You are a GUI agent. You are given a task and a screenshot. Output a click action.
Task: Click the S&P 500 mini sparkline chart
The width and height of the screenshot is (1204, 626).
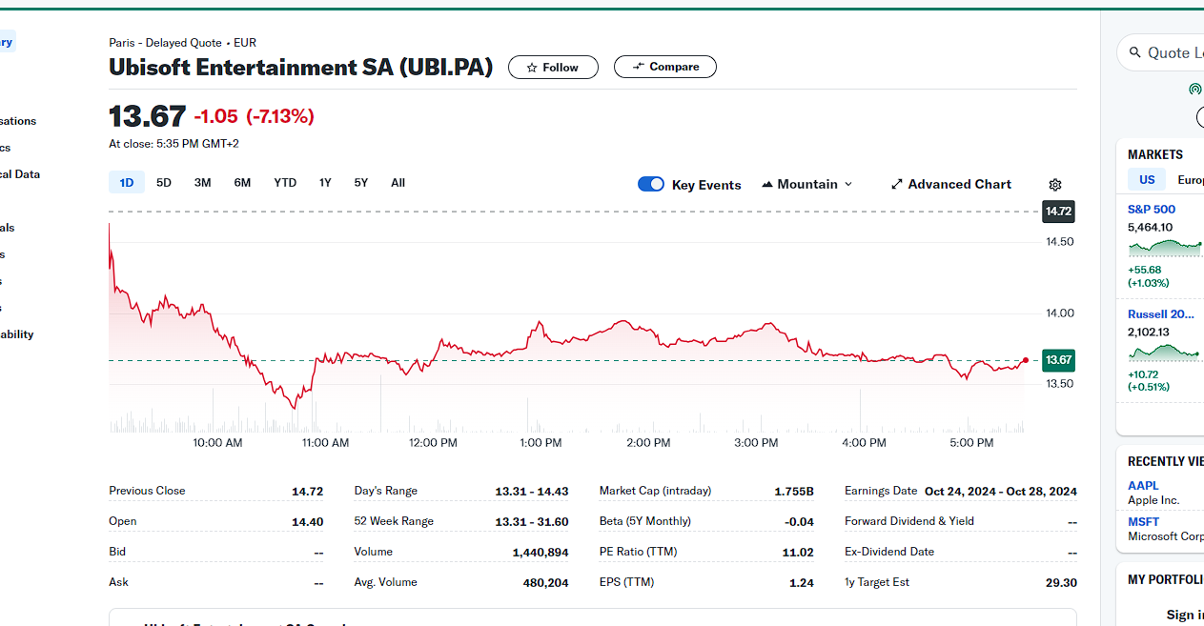(x=1164, y=248)
